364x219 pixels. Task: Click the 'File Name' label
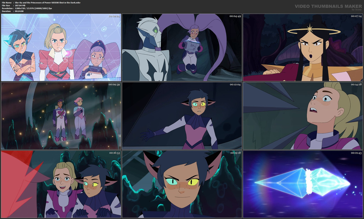tap(7, 3)
